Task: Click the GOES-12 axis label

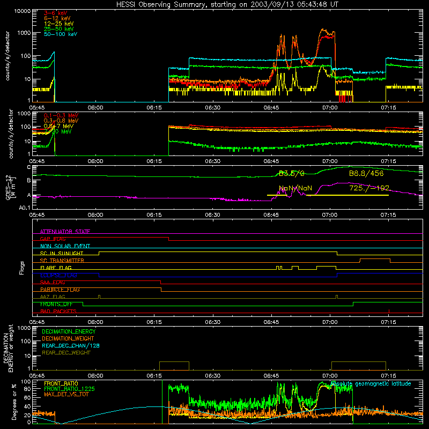Action: click(x=10, y=187)
